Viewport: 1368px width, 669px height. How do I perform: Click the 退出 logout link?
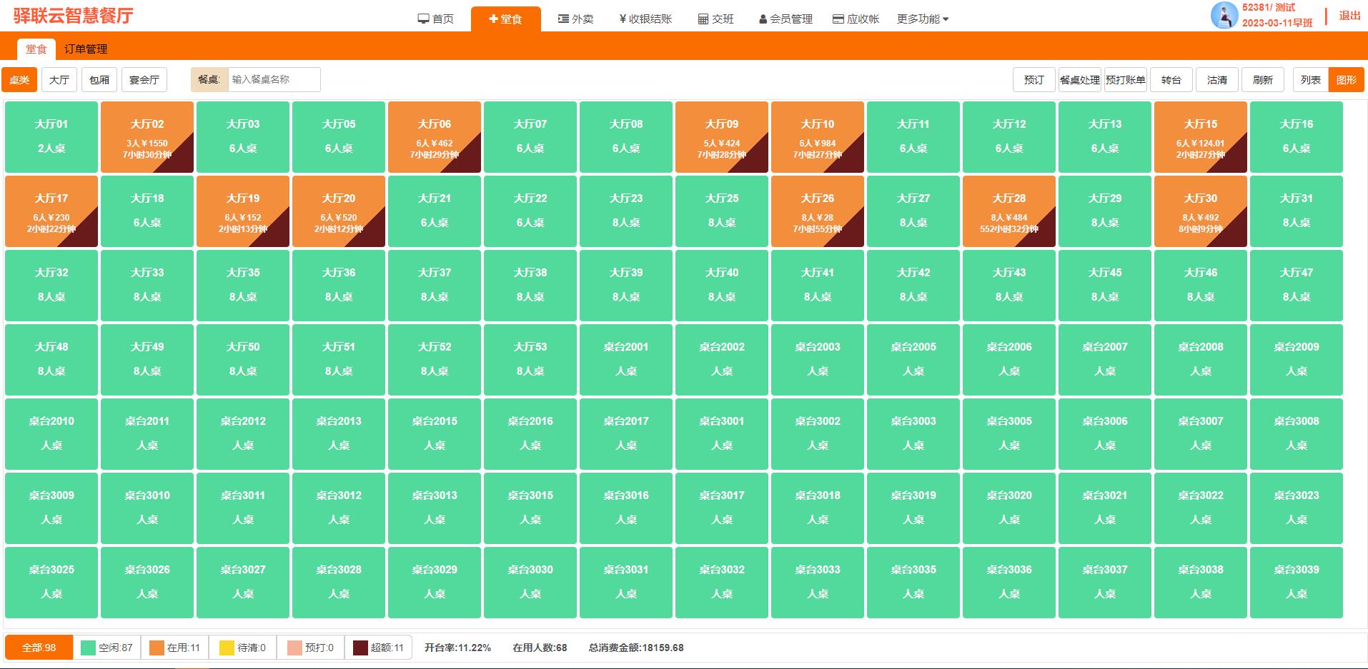tap(1349, 16)
